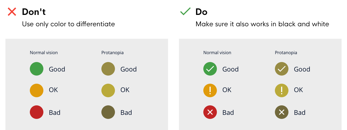This screenshot has width=347, height=130.
Task: Pick the plain orange OK circle in Don't panel
Action: pyautogui.click(x=37, y=90)
